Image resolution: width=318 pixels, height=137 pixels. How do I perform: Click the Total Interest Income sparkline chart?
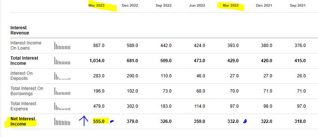pyautogui.click(x=62, y=61)
